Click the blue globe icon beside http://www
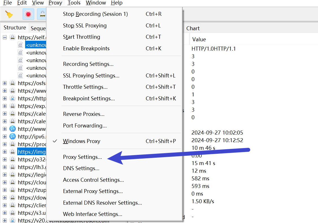 coord(13,129)
